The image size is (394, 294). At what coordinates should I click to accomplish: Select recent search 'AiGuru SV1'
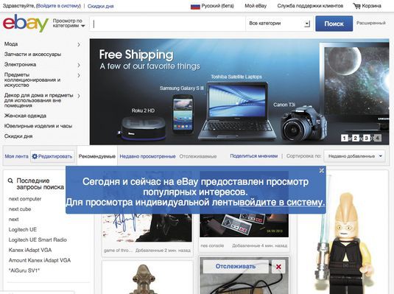click(x=24, y=270)
